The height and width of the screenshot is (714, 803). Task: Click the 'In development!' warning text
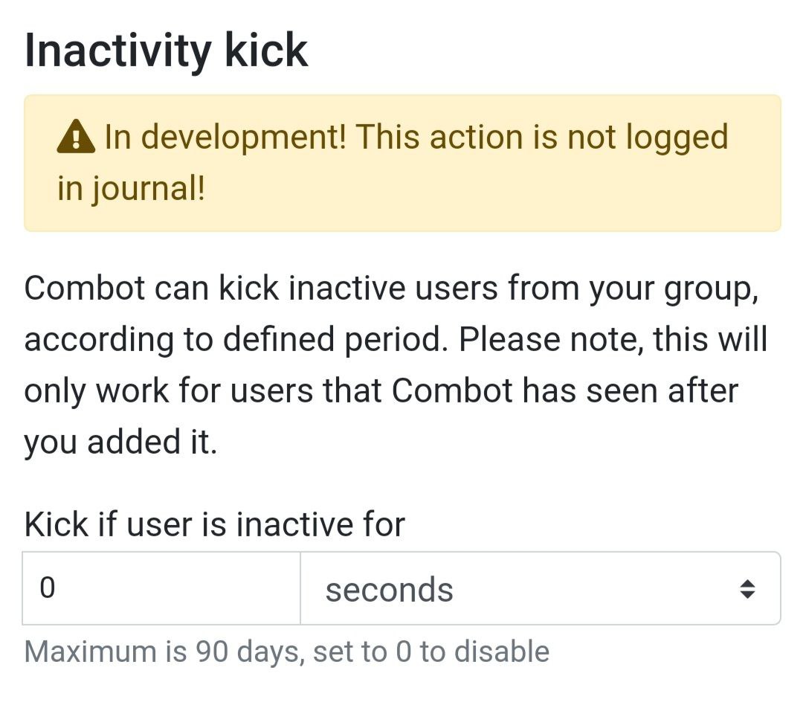[225, 138]
